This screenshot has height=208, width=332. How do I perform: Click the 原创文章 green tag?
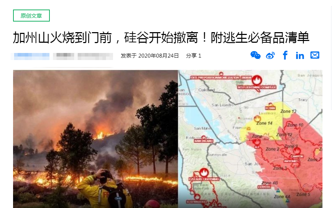tap(31, 16)
